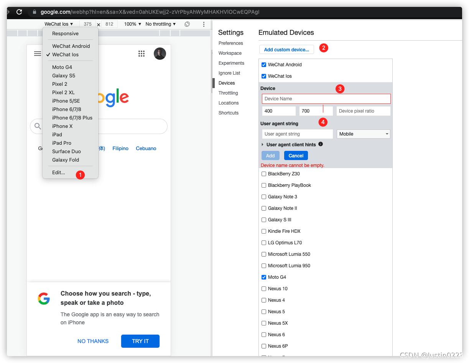Open Shortcuts in Settings sidebar
The image size is (469, 363).
pyautogui.click(x=229, y=113)
